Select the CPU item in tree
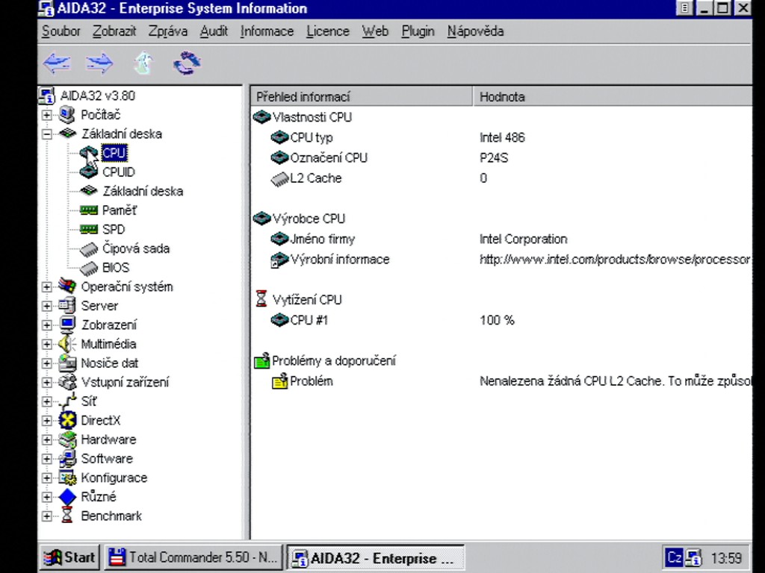The height and width of the screenshot is (573, 765). (x=114, y=153)
